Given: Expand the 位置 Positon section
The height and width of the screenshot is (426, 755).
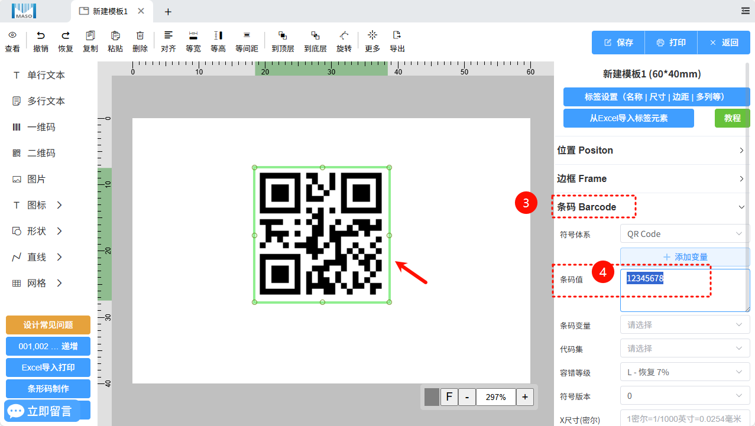Looking at the screenshot, I should tap(651, 150).
